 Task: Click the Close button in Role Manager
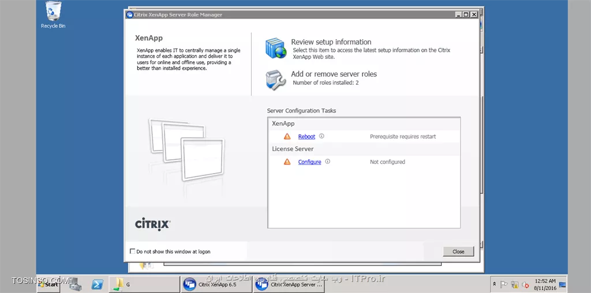click(458, 251)
